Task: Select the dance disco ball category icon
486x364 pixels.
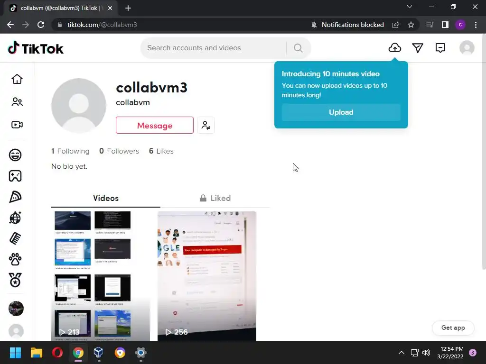Action: tap(15, 218)
